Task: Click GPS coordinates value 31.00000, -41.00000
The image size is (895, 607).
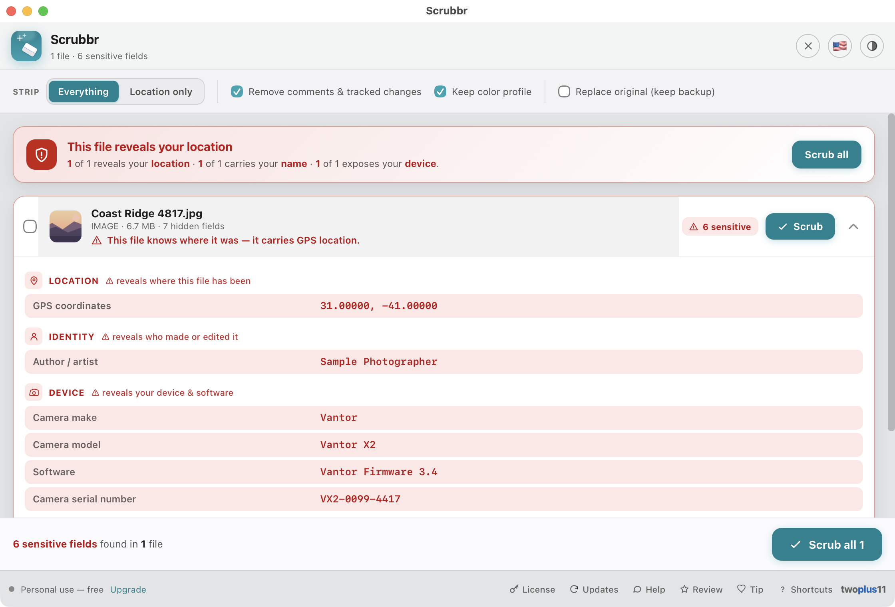Action: pos(379,306)
